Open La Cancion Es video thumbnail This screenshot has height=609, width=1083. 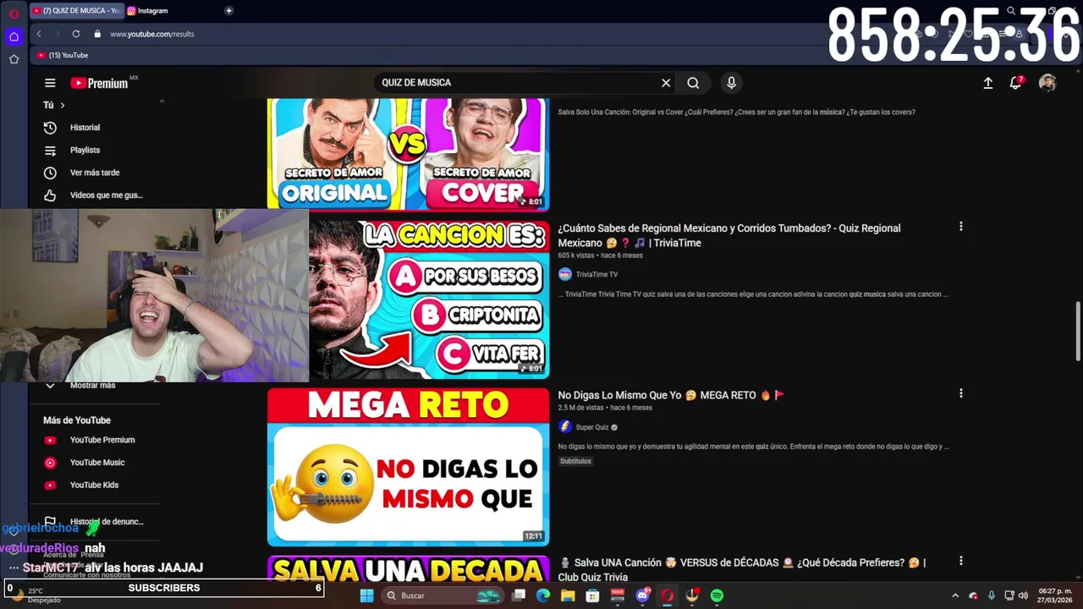tap(429, 299)
